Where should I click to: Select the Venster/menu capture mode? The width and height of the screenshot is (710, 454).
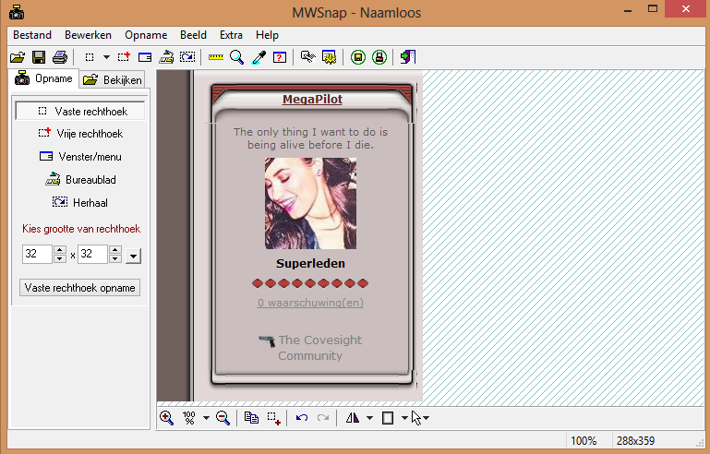pos(80,157)
